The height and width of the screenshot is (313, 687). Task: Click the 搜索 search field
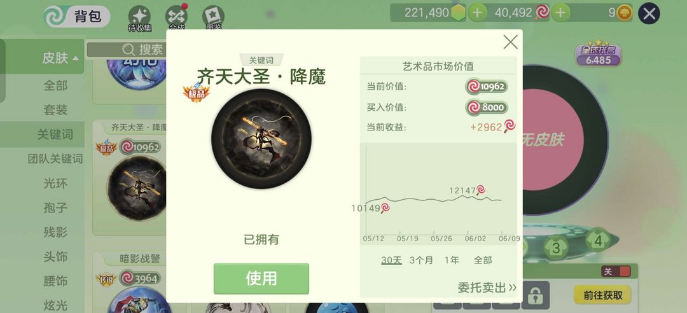point(126,50)
